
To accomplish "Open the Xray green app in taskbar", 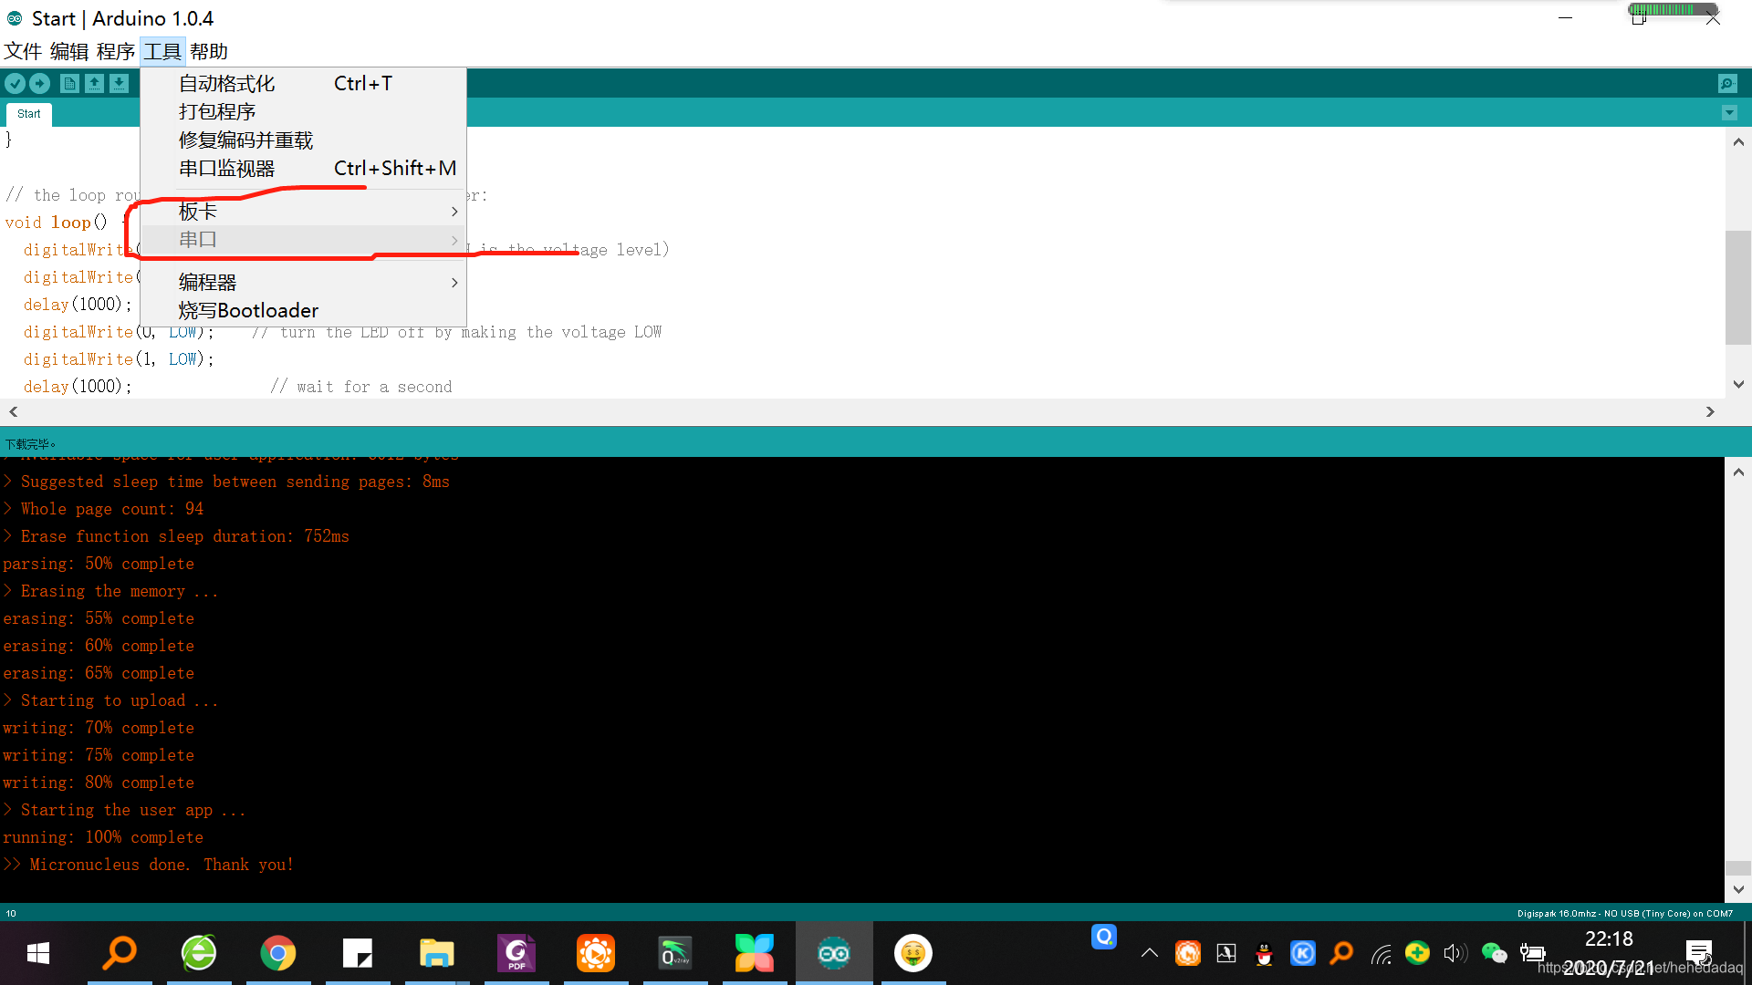I will [674, 954].
